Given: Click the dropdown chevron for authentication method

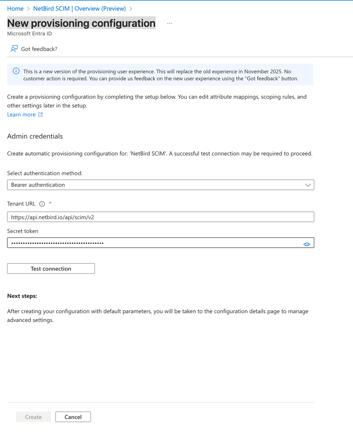Looking at the screenshot, I should [308, 185].
